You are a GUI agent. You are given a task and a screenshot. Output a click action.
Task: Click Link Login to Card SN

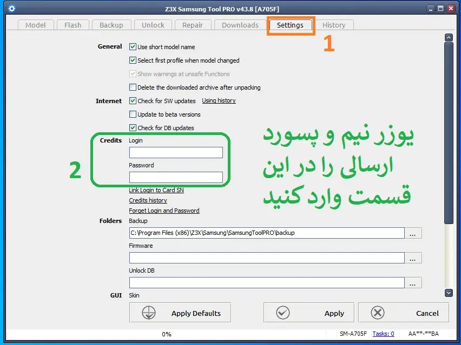(156, 190)
